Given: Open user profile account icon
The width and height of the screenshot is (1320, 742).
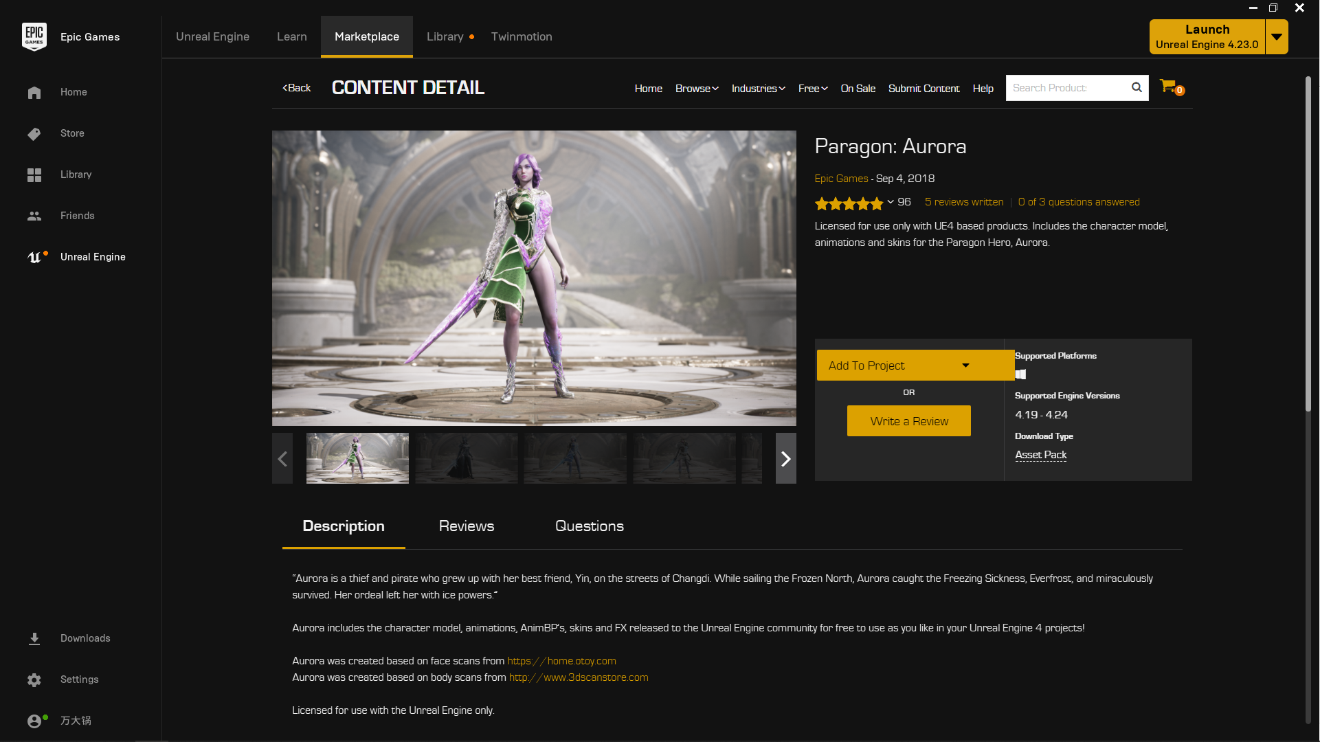Looking at the screenshot, I should 34,721.
